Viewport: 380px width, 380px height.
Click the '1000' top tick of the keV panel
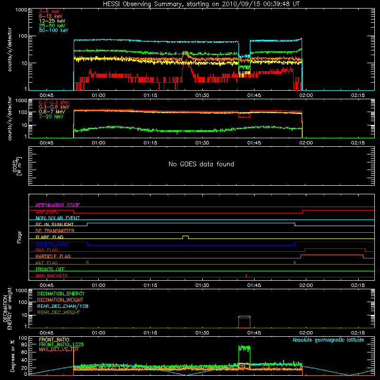21,10
